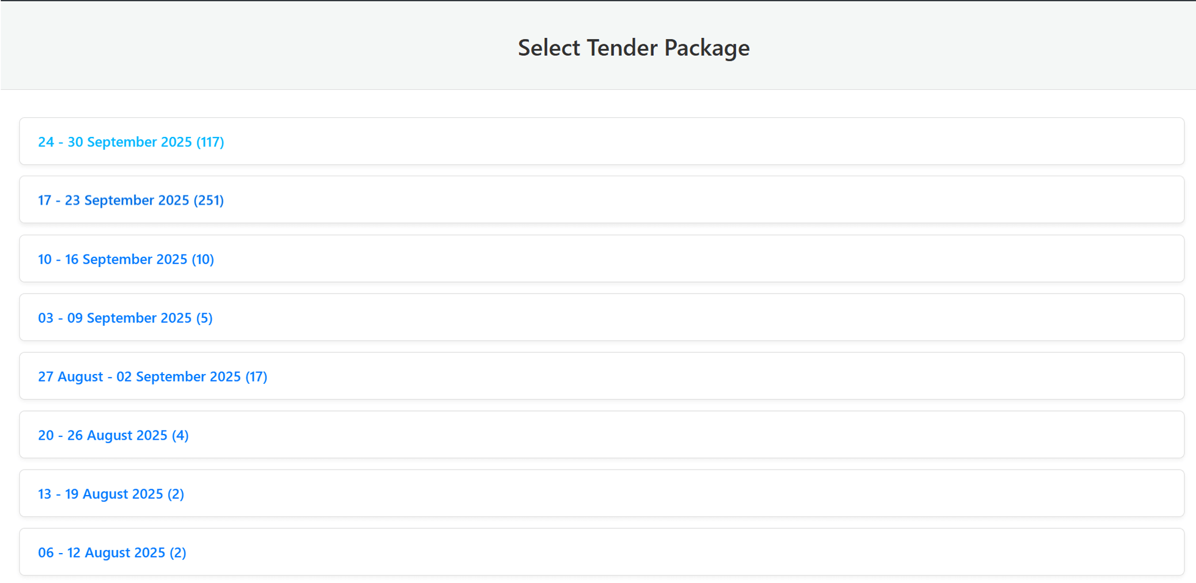Screen dimensions: 1196x583
Task: Expand the card row for 20 - 26 August
Action: [691, 435]
